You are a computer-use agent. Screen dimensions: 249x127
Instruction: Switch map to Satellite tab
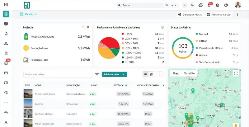point(189,73)
